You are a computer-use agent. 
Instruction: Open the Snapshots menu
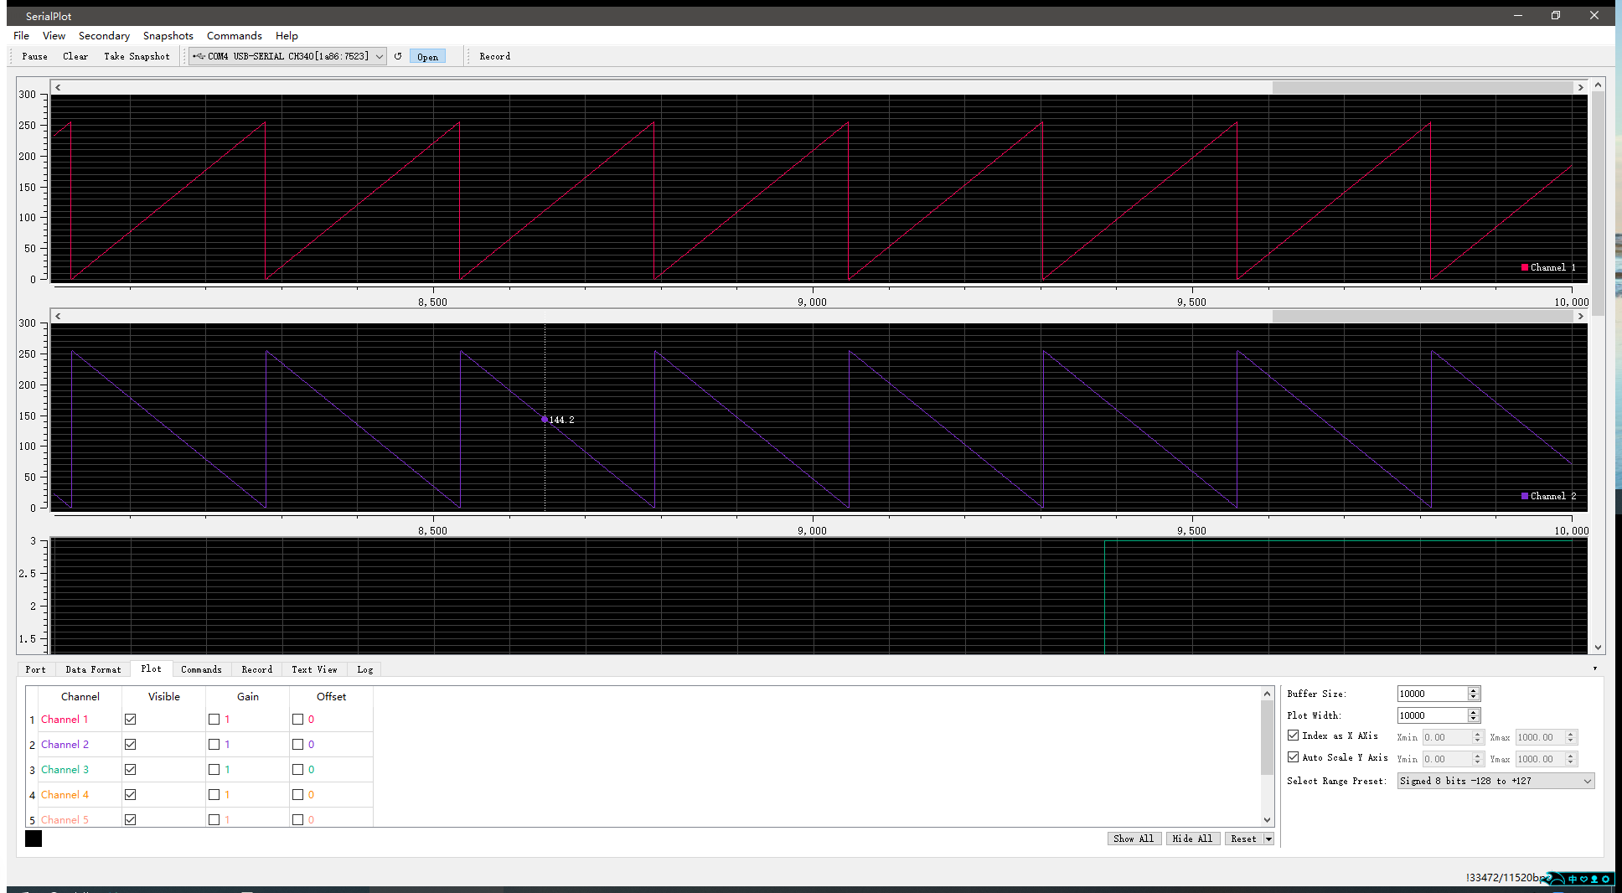(168, 35)
